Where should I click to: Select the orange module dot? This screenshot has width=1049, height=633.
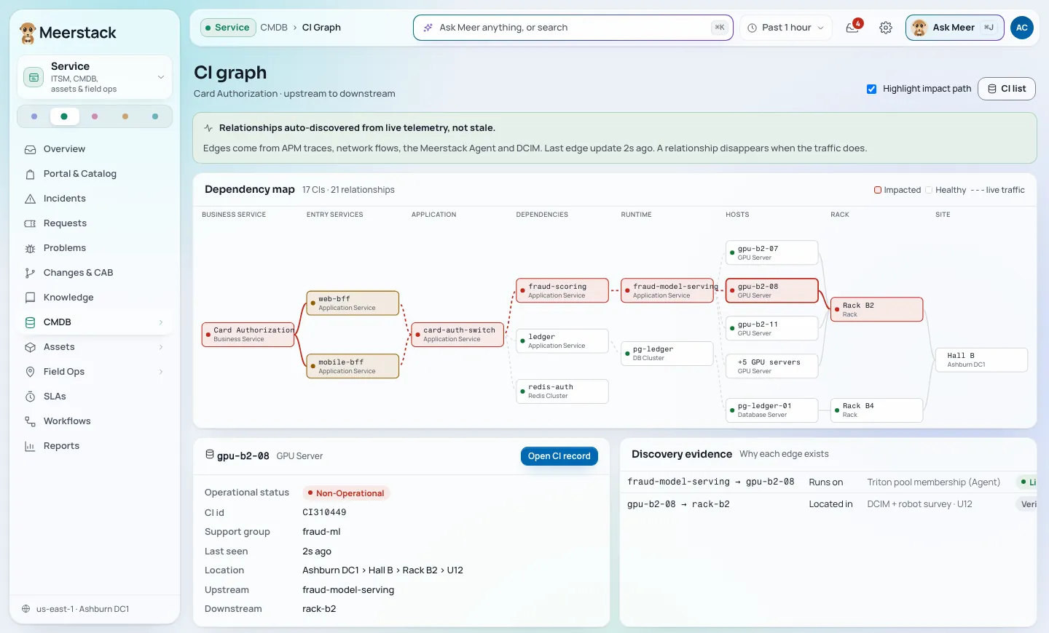(x=125, y=116)
